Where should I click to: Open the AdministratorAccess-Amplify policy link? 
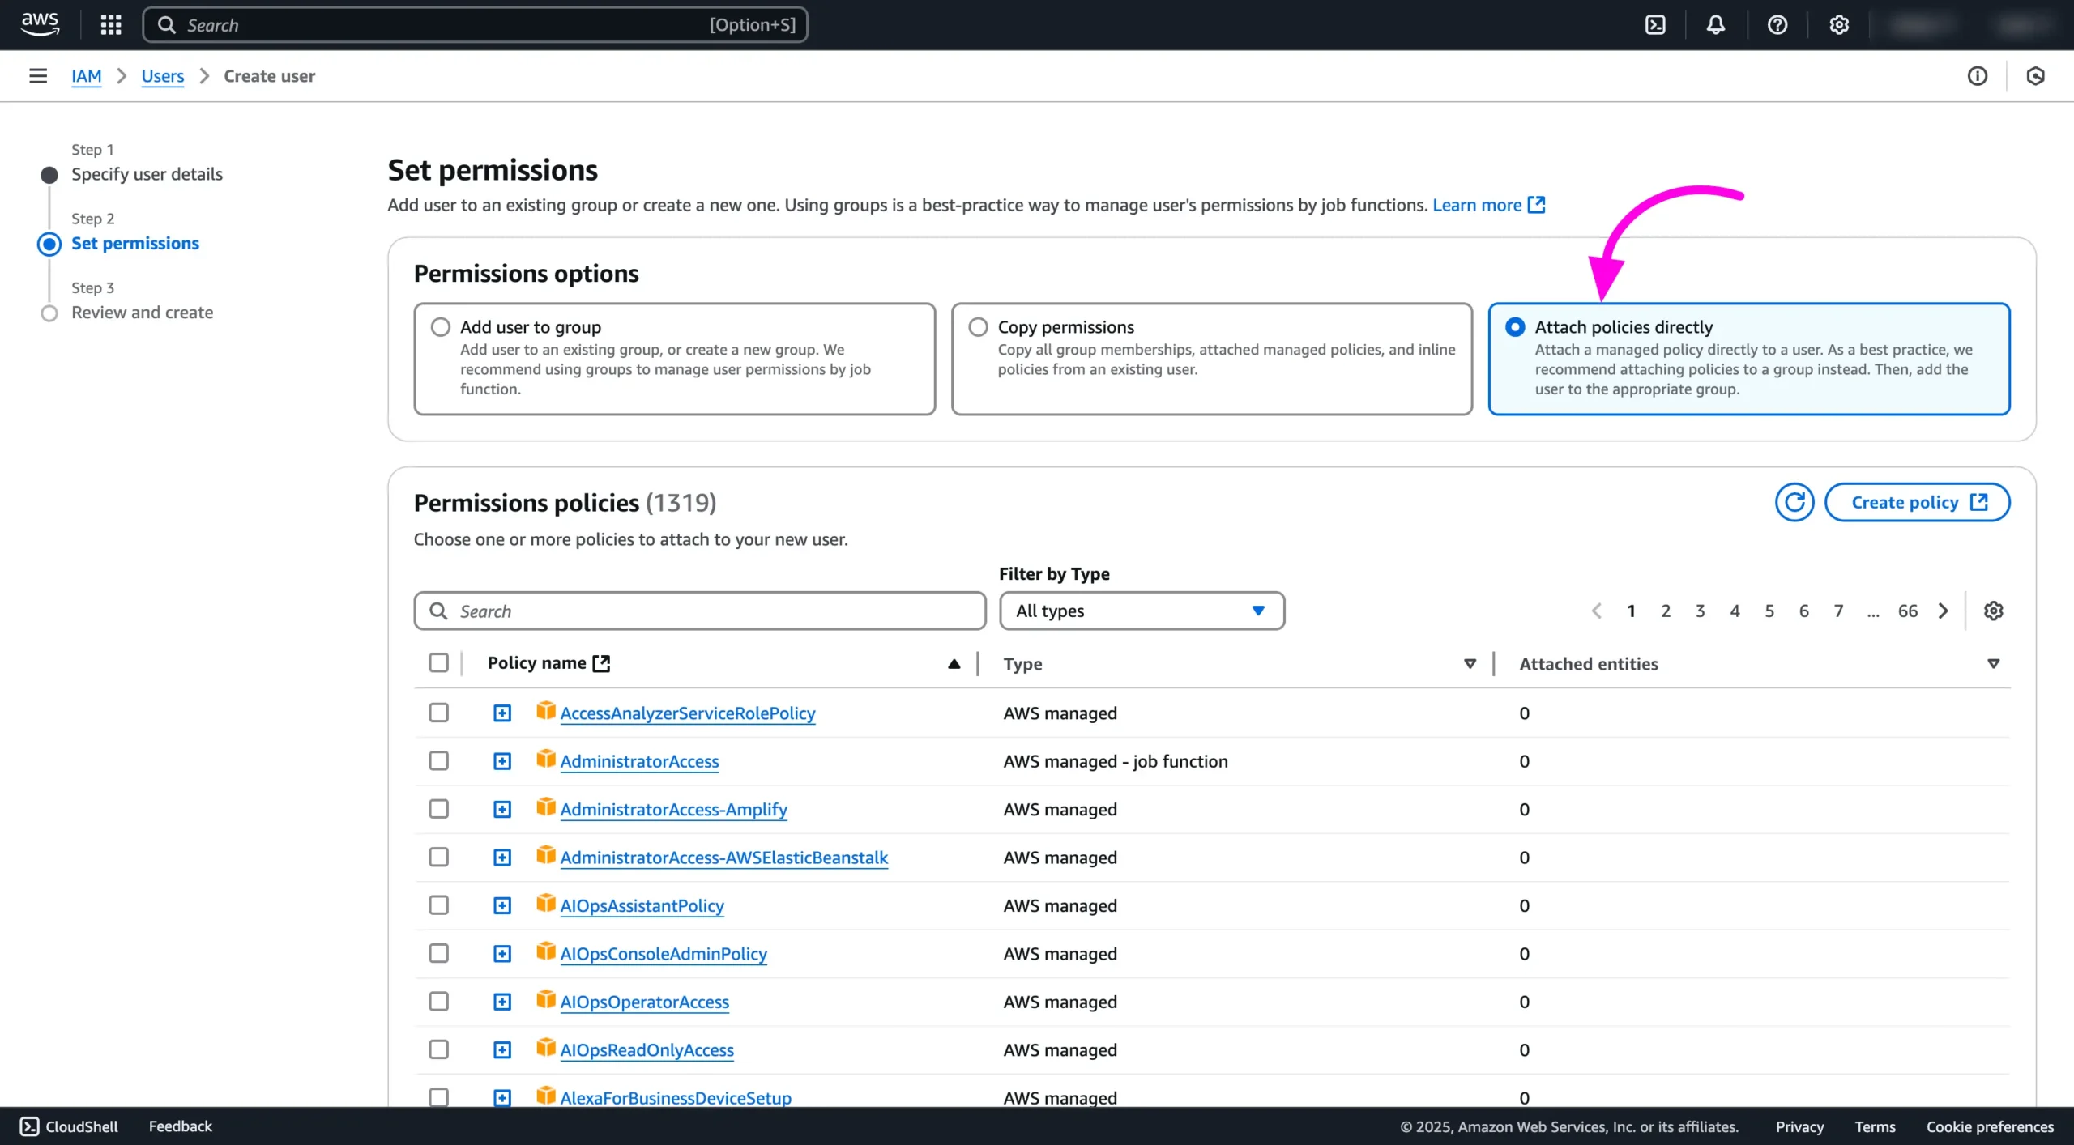(673, 809)
